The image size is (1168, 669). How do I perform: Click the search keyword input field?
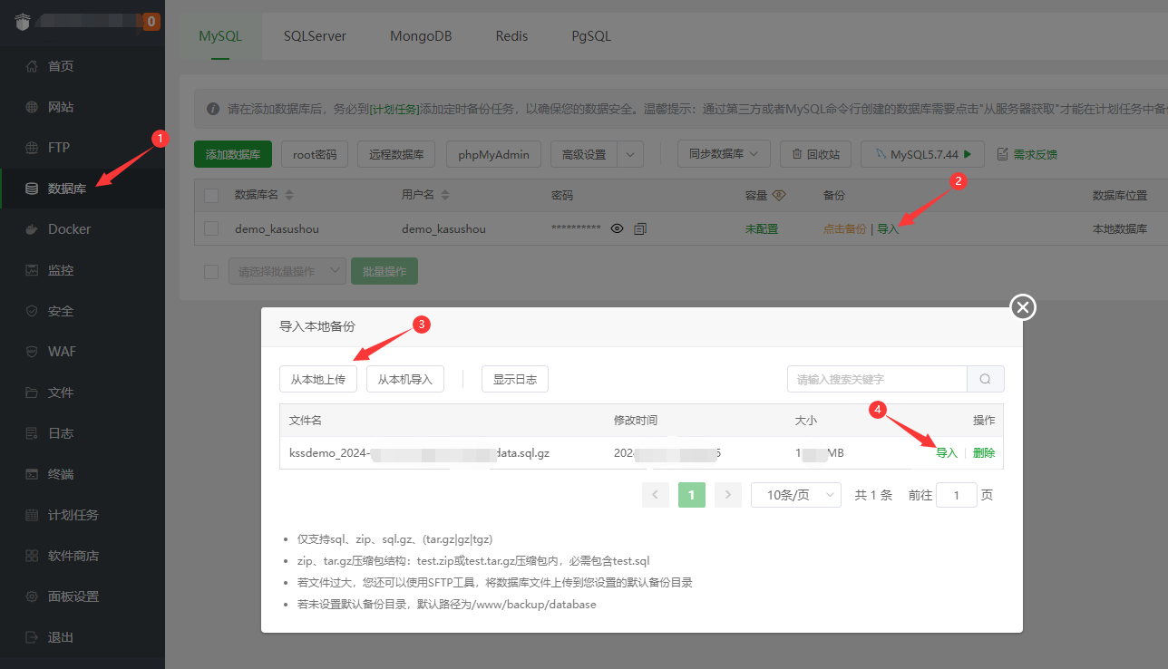877,379
